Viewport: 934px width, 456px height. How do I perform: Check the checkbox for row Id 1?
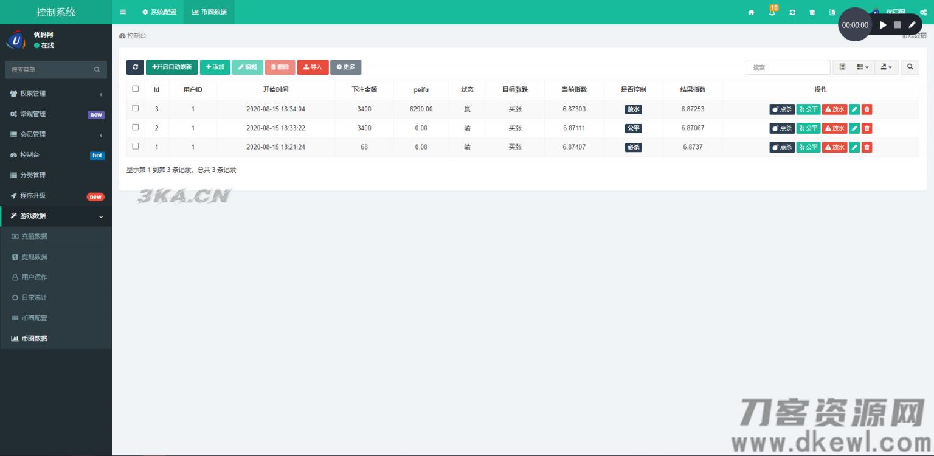point(136,147)
